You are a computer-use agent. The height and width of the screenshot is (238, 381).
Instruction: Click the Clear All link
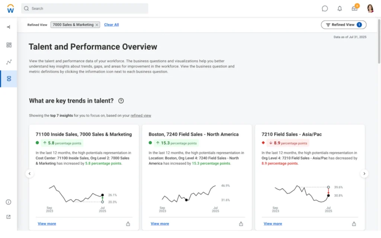111,25
